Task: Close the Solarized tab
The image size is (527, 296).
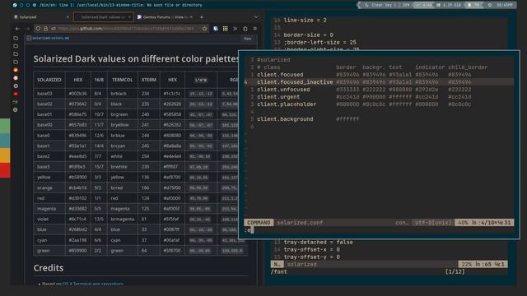Action: (x=68, y=17)
